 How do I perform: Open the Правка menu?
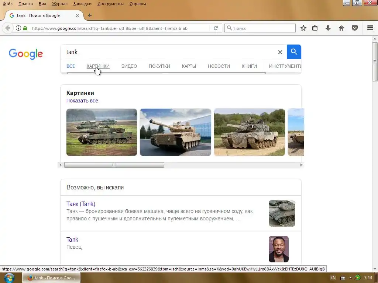(x=25, y=4)
